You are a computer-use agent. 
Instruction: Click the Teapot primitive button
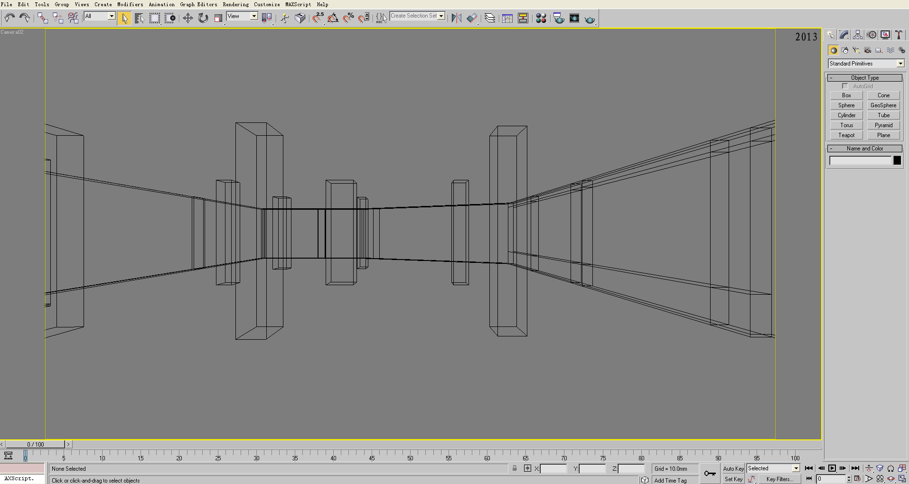846,135
